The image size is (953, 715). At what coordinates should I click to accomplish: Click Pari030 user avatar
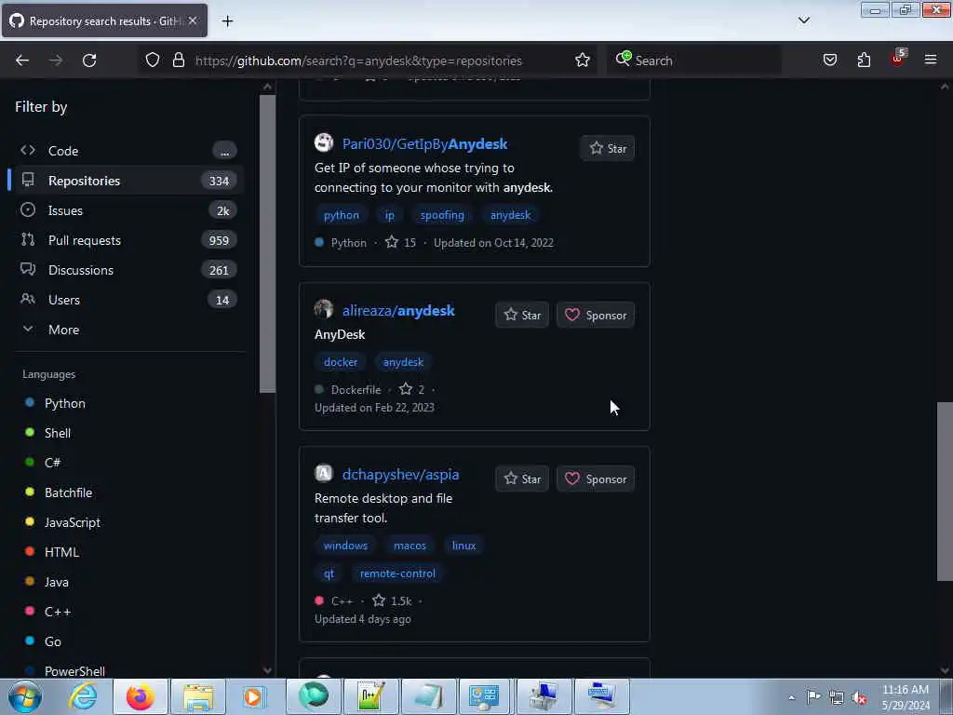tap(324, 142)
